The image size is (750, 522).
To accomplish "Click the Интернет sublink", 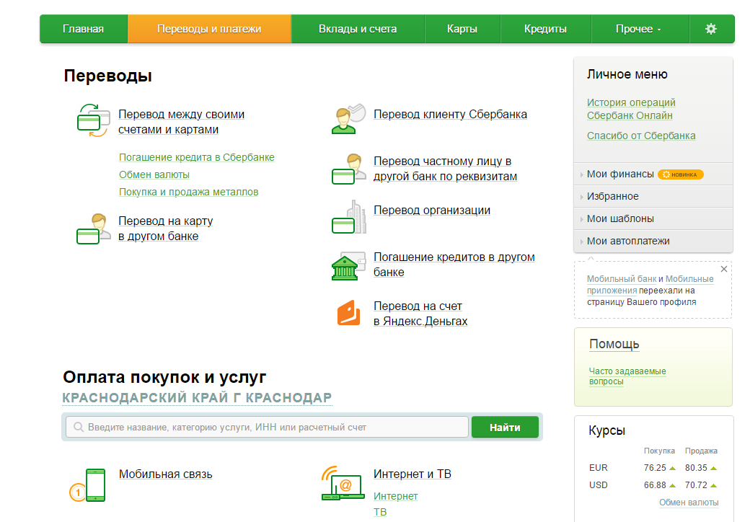I will tap(396, 496).
